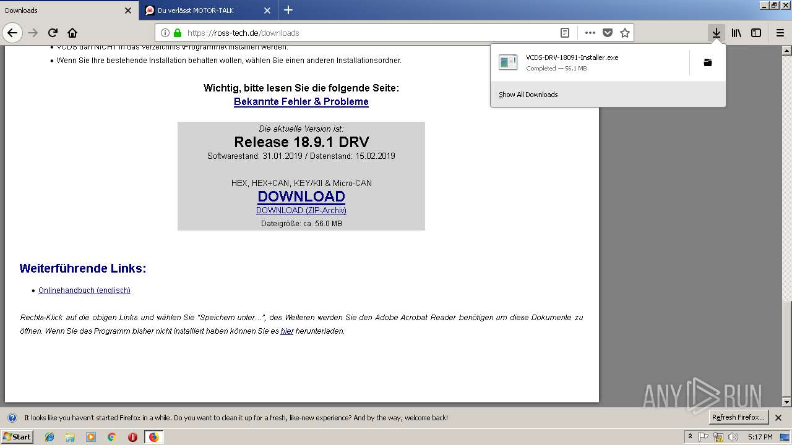This screenshot has height=445, width=792.
Task: Launch Internet Explorer from taskbar
Action: (x=49, y=437)
